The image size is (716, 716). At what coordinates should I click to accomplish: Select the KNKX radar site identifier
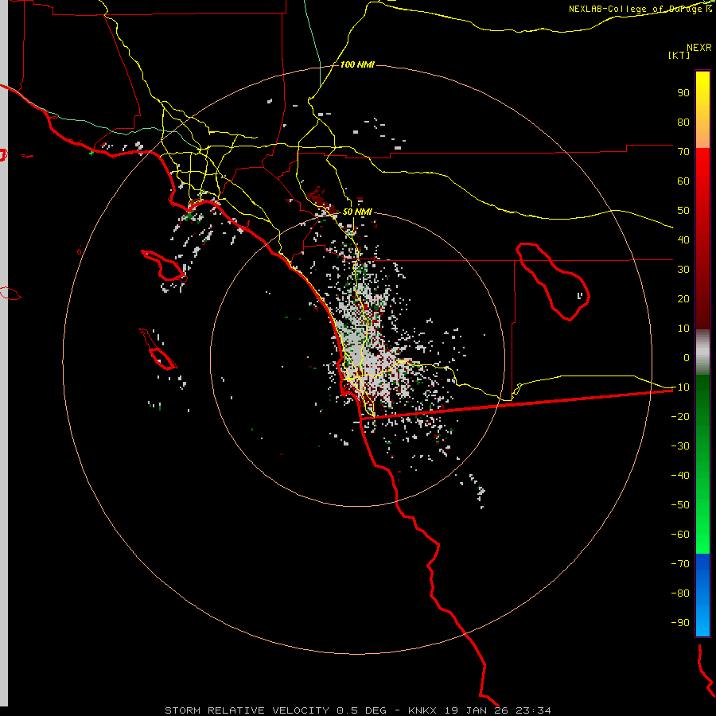point(422,710)
